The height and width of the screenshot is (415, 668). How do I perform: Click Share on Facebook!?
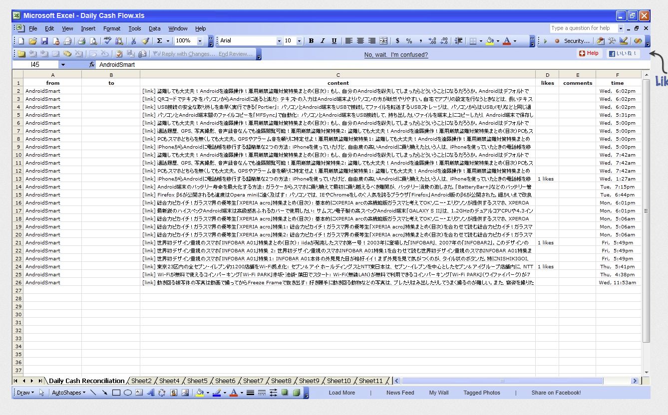point(556,393)
